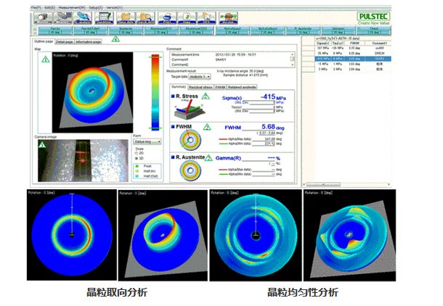Click triangle icon beside R. Stress heading
Viewport: 443px width, 306px height.
click(x=206, y=96)
